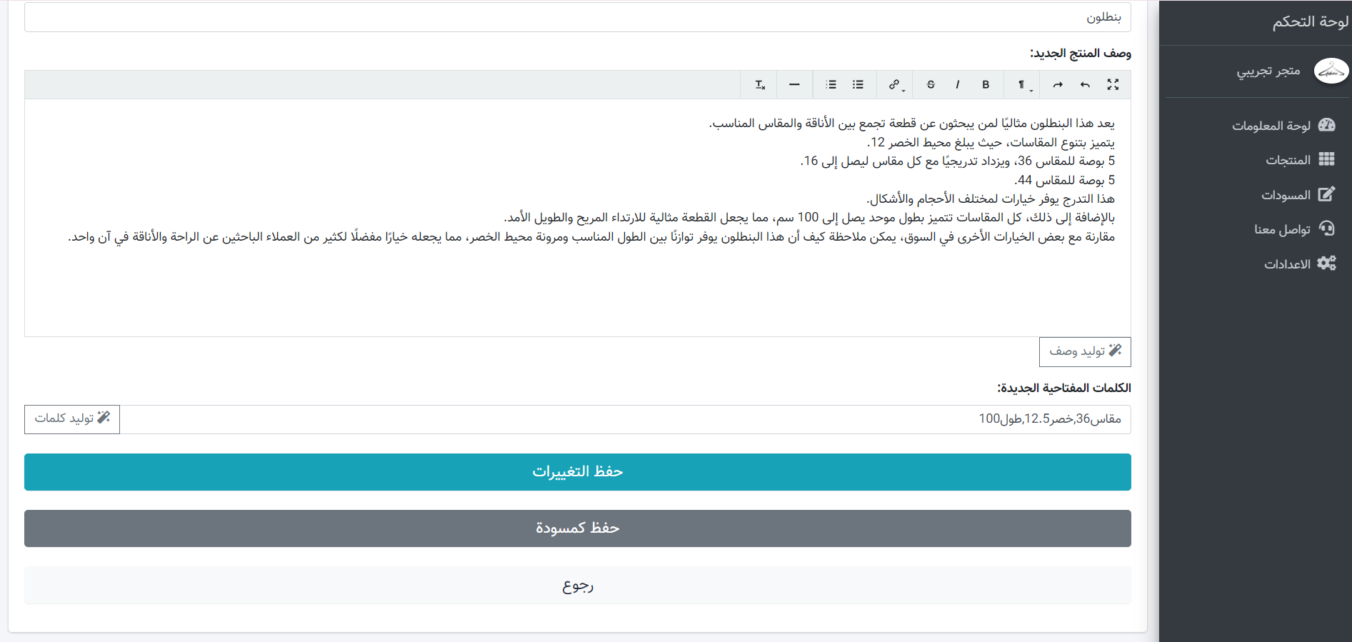Click in the keywords input field

pos(621,419)
